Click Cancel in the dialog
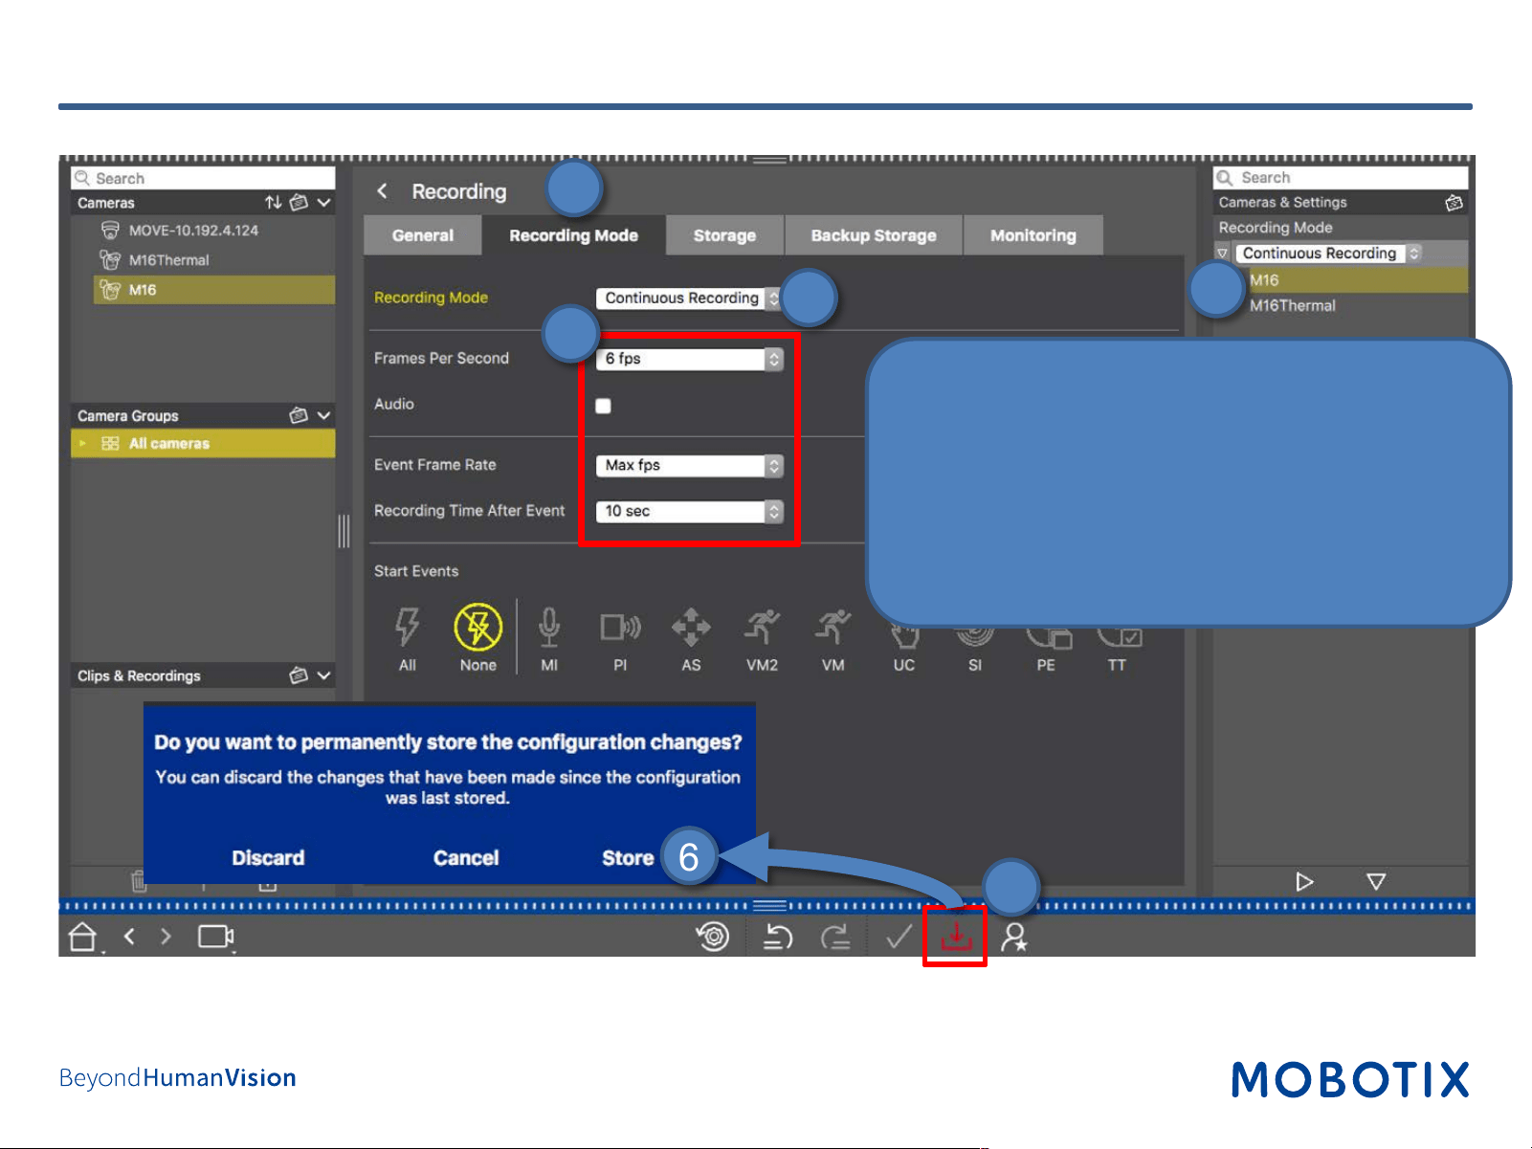The image size is (1532, 1149). pyautogui.click(x=466, y=858)
